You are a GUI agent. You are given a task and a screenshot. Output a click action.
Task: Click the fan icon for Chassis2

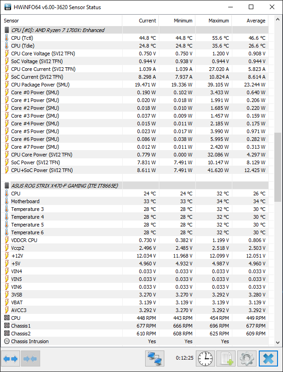[x=7, y=334]
